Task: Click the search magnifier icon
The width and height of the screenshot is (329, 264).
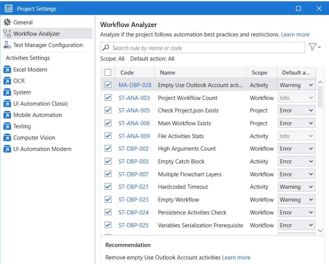Action: 106,48
